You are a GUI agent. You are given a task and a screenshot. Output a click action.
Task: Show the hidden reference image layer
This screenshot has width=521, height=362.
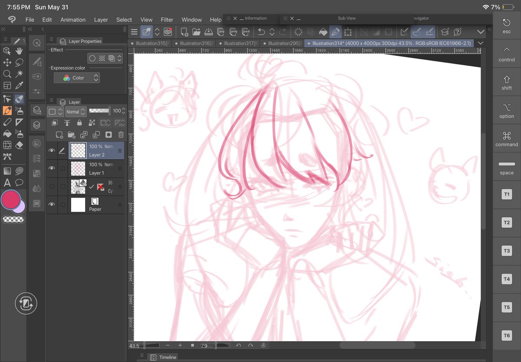[x=52, y=187]
